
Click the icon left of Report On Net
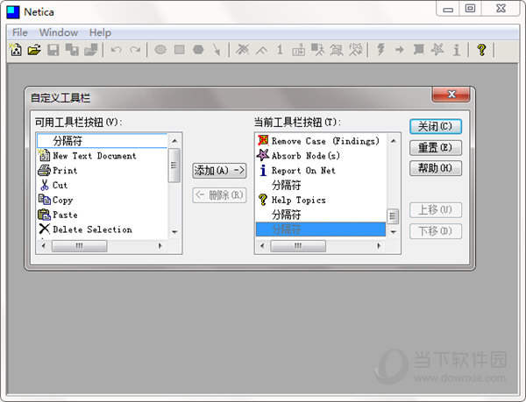(x=263, y=170)
